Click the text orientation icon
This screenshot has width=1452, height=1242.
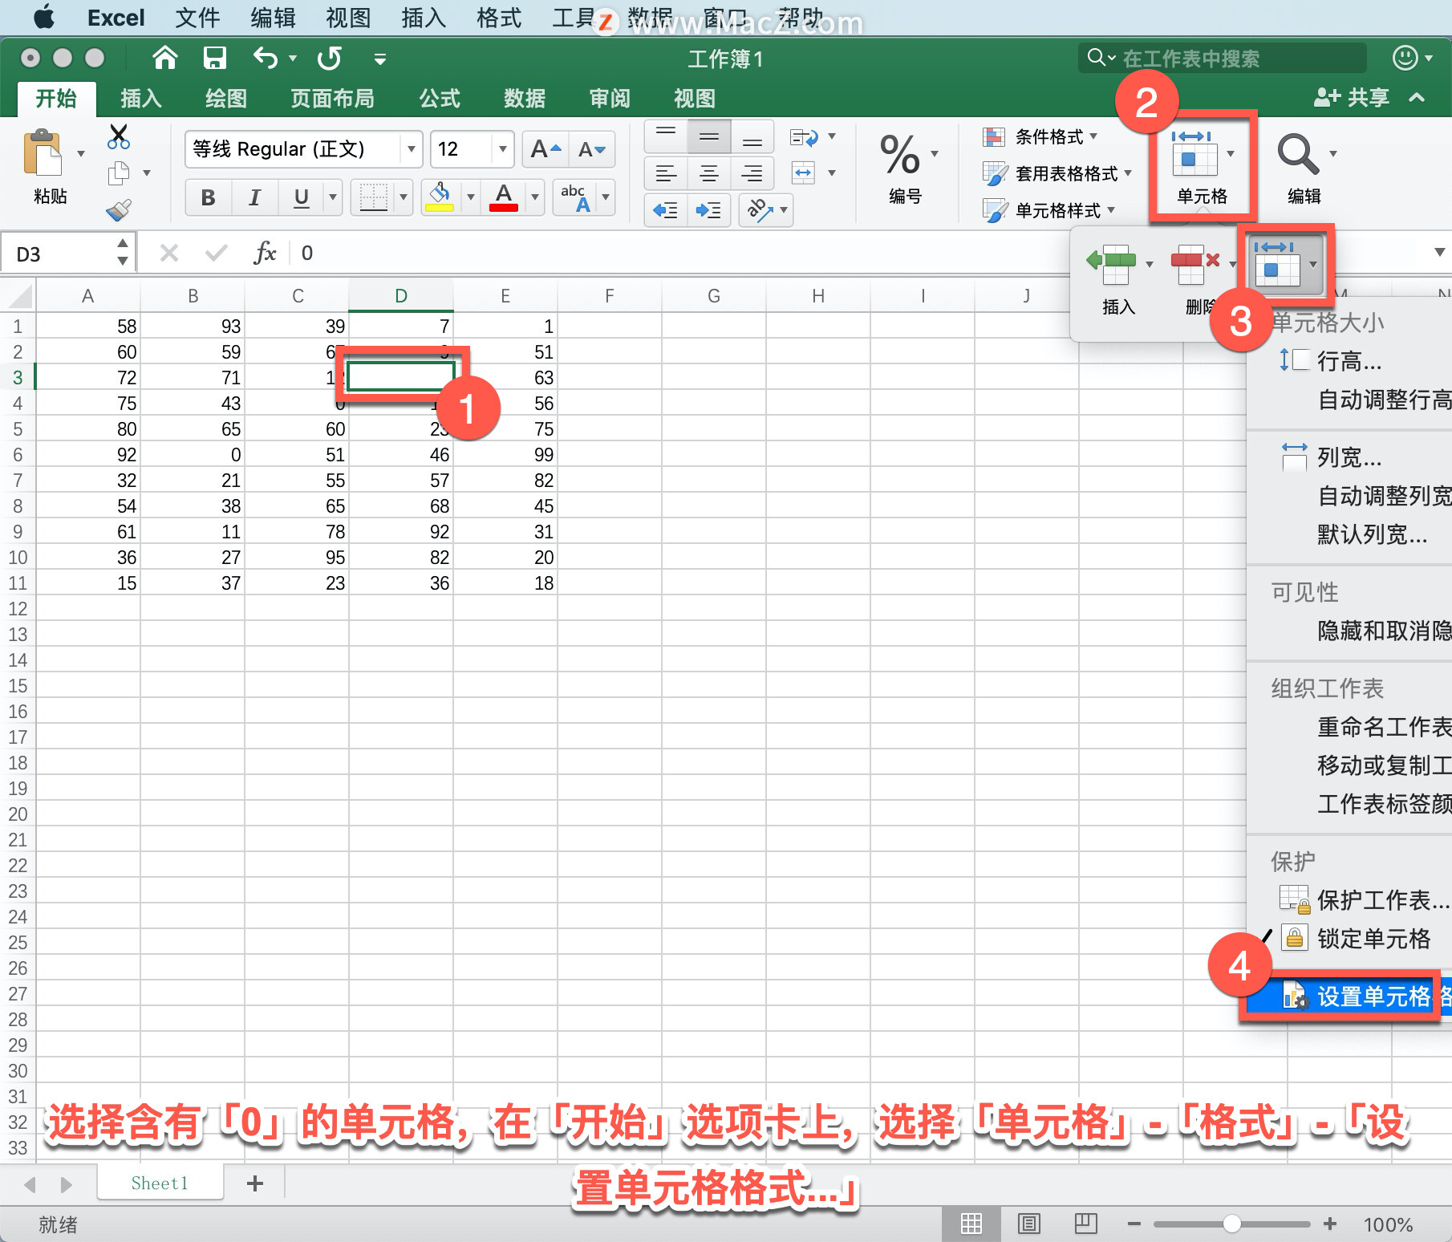point(760,210)
